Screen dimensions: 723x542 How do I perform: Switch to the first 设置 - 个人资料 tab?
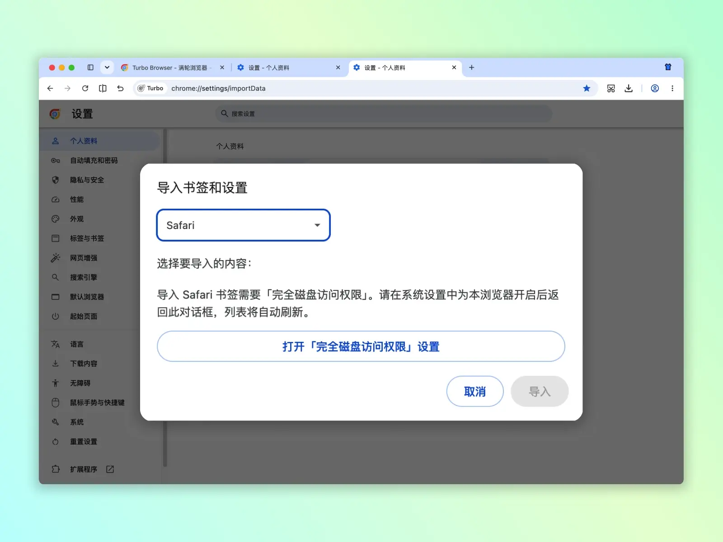[288, 67]
